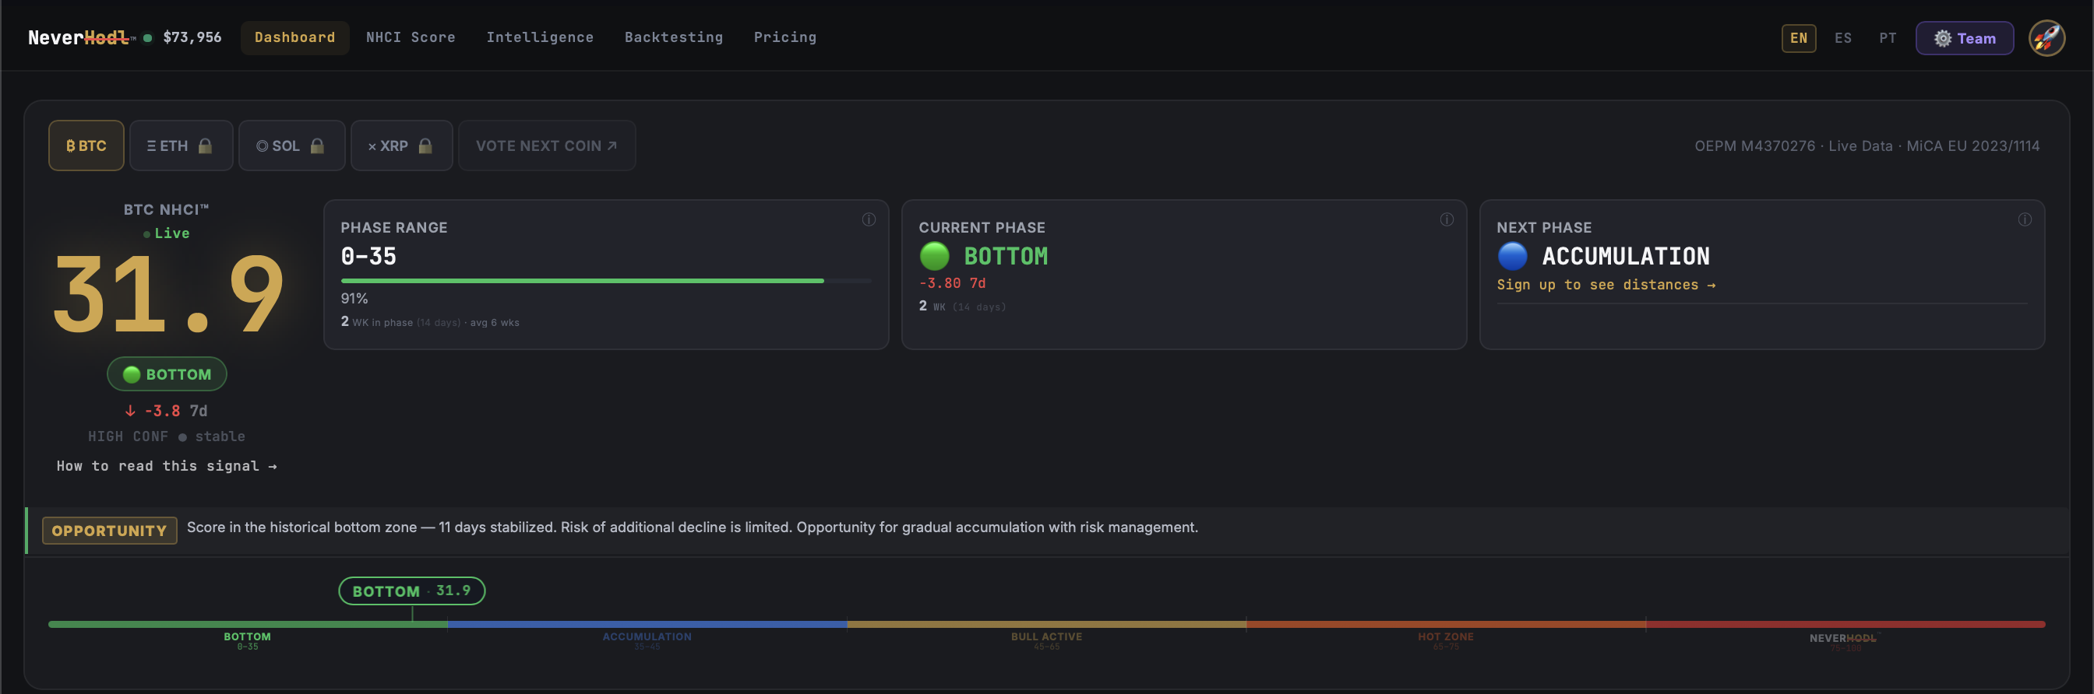Go to the Backtesting page

(x=673, y=37)
